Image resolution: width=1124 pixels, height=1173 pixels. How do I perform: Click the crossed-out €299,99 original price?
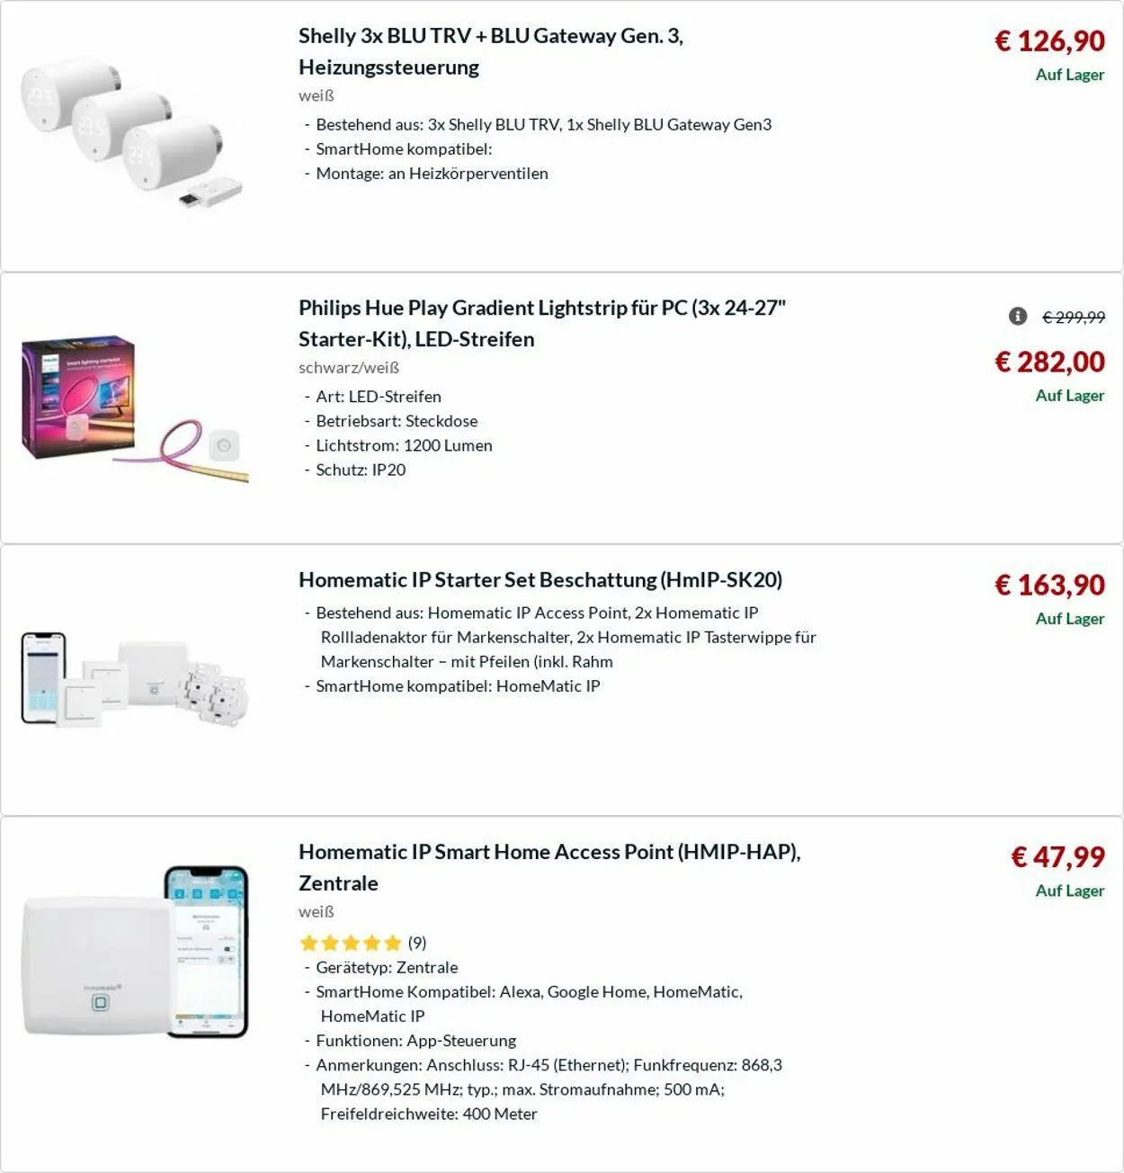click(1074, 317)
